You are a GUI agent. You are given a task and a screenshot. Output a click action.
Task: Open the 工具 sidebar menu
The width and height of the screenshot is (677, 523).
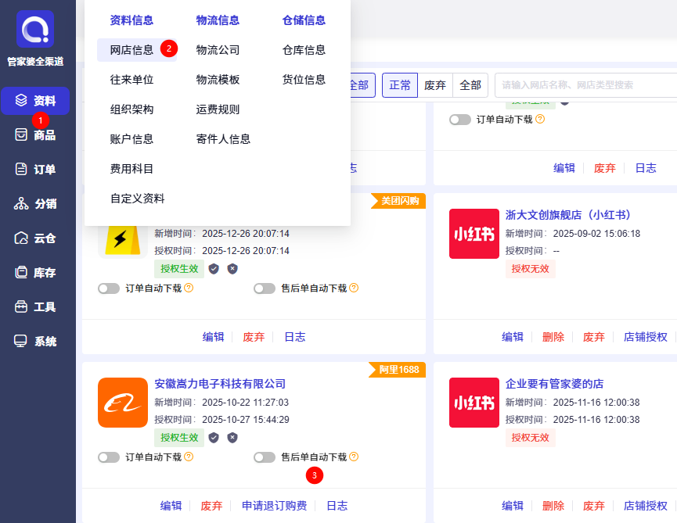(x=35, y=307)
